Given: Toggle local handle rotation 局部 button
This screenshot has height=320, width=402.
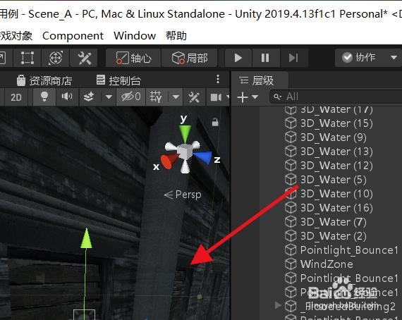Looking at the screenshot, I should (x=190, y=58).
